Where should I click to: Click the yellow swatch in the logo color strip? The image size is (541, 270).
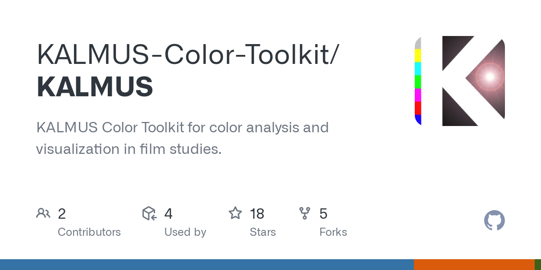[417, 56]
